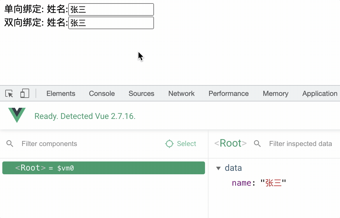Screen dimensions: 340x218
Task: Activate the inspect element picker icon
Action: [9, 94]
